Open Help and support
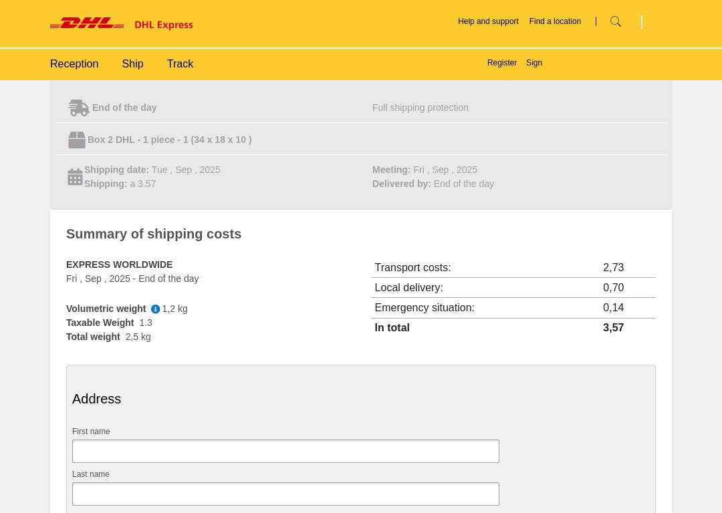This screenshot has height=513, width=722. point(488,21)
